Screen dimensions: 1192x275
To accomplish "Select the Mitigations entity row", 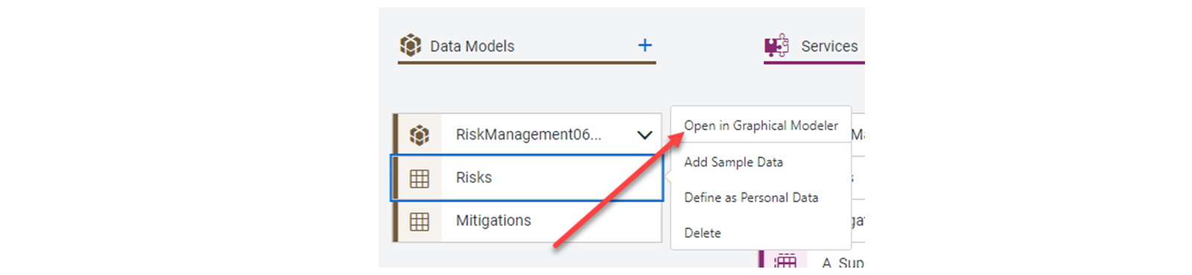I will [527, 221].
